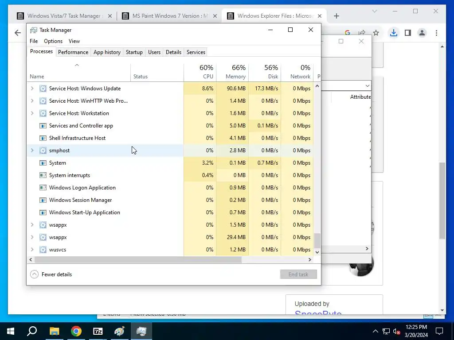Click the System process icon
This screenshot has width=454, height=340.
coord(43,163)
